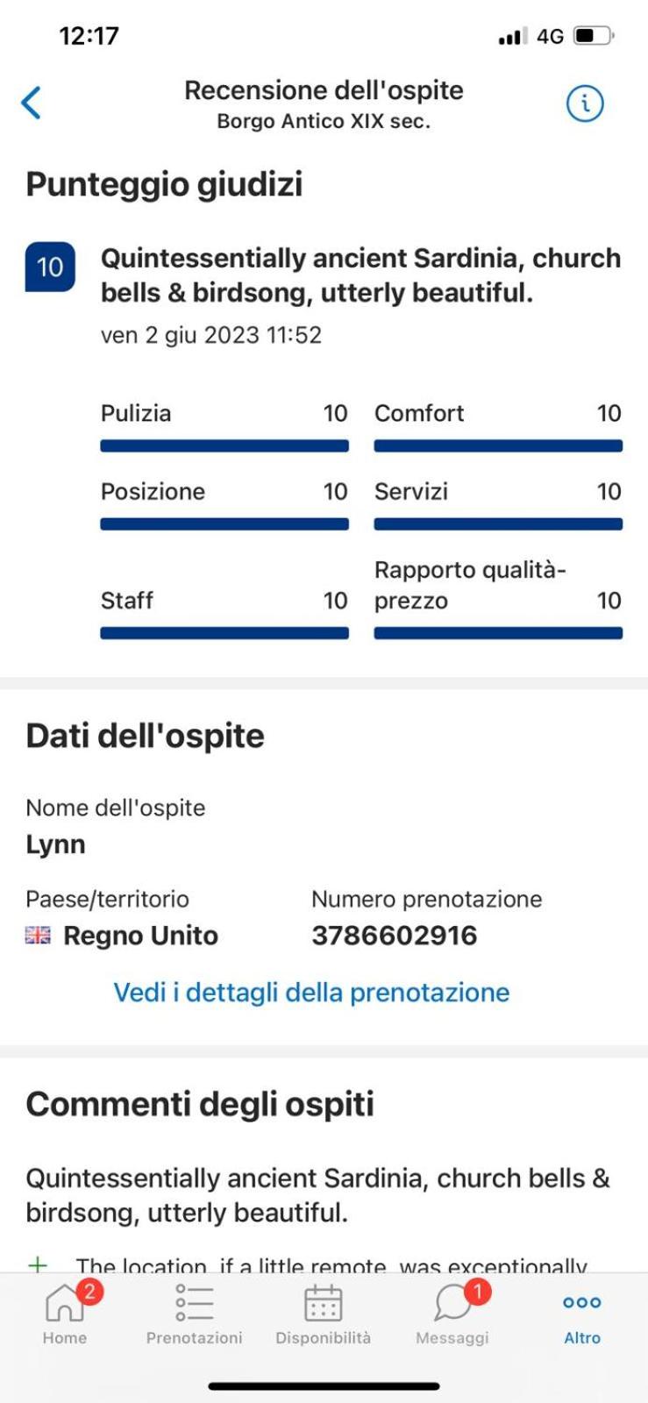
Task: Tap the blue score badge showing 10
Action: pos(50,267)
